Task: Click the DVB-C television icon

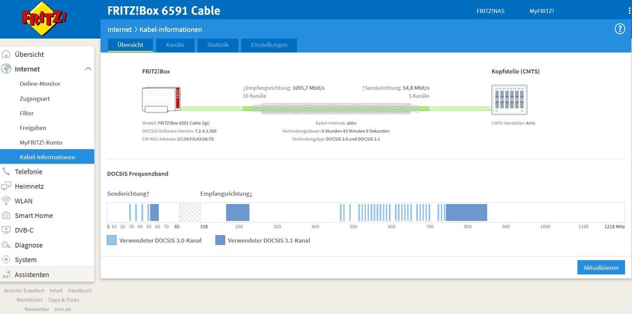Action: (6, 230)
